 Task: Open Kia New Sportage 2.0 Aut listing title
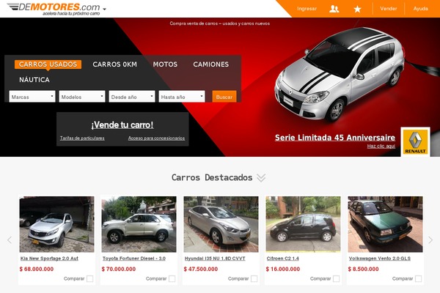[49, 259]
